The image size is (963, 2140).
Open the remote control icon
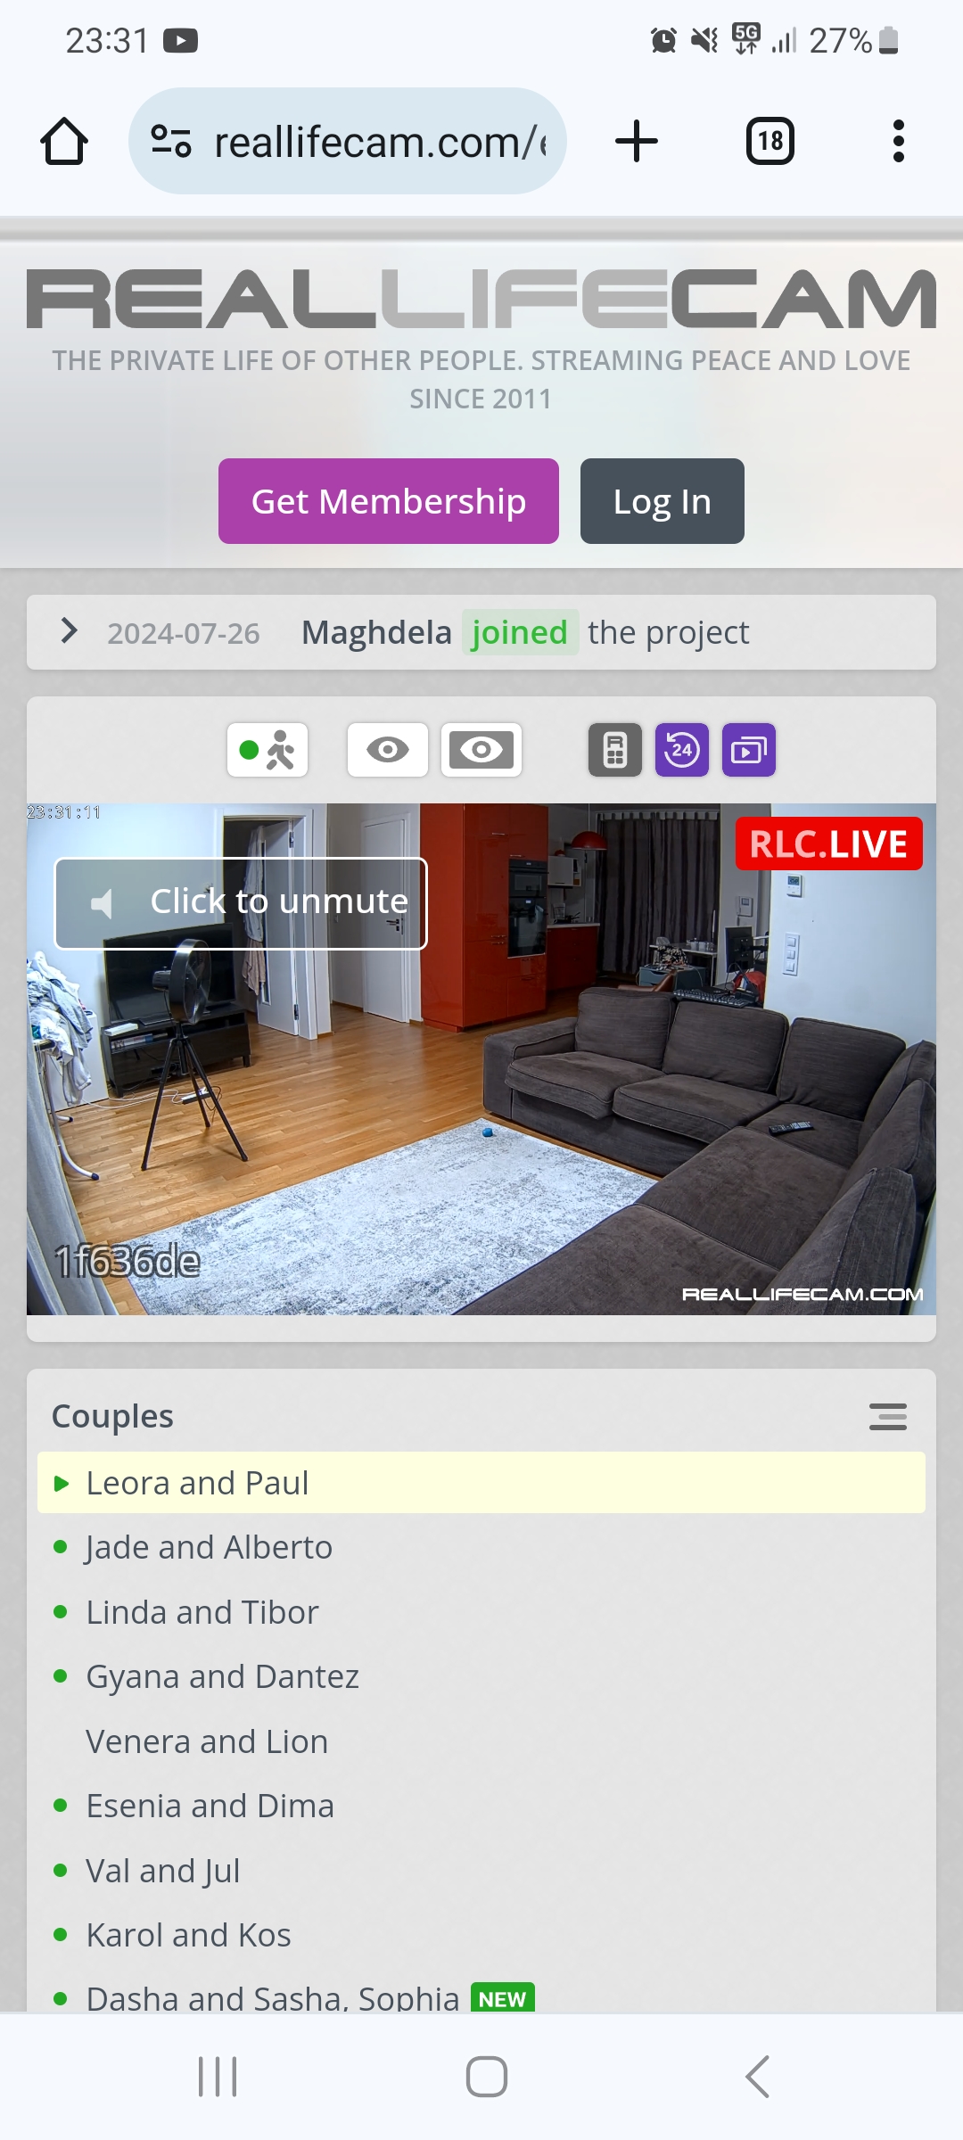click(x=615, y=750)
